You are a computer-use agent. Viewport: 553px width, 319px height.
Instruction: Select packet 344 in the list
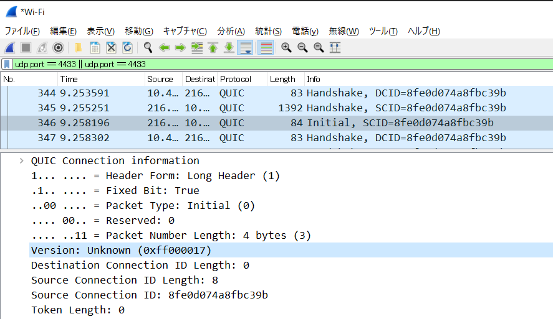pos(277,93)
